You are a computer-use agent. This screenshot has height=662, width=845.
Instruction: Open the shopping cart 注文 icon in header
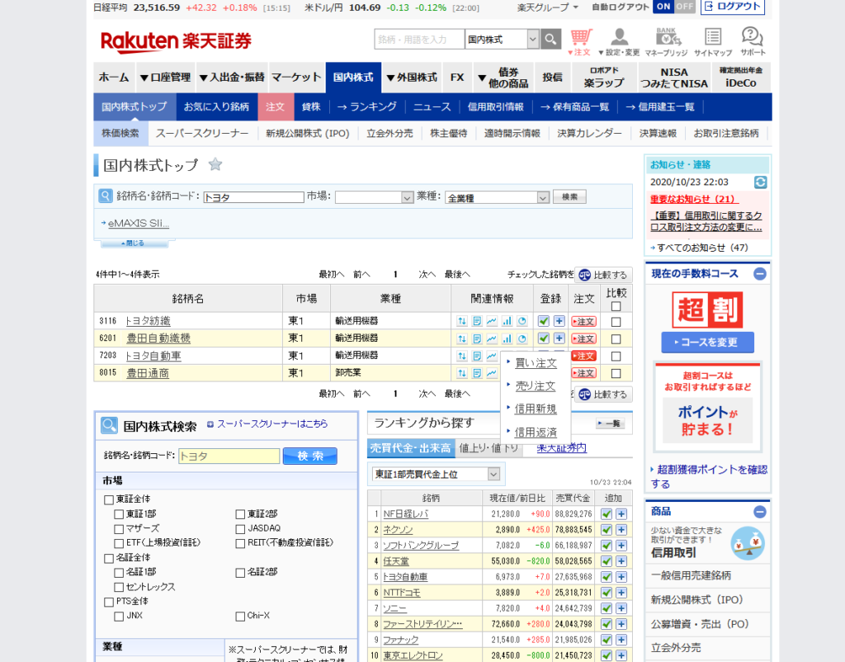click(581, 42)
